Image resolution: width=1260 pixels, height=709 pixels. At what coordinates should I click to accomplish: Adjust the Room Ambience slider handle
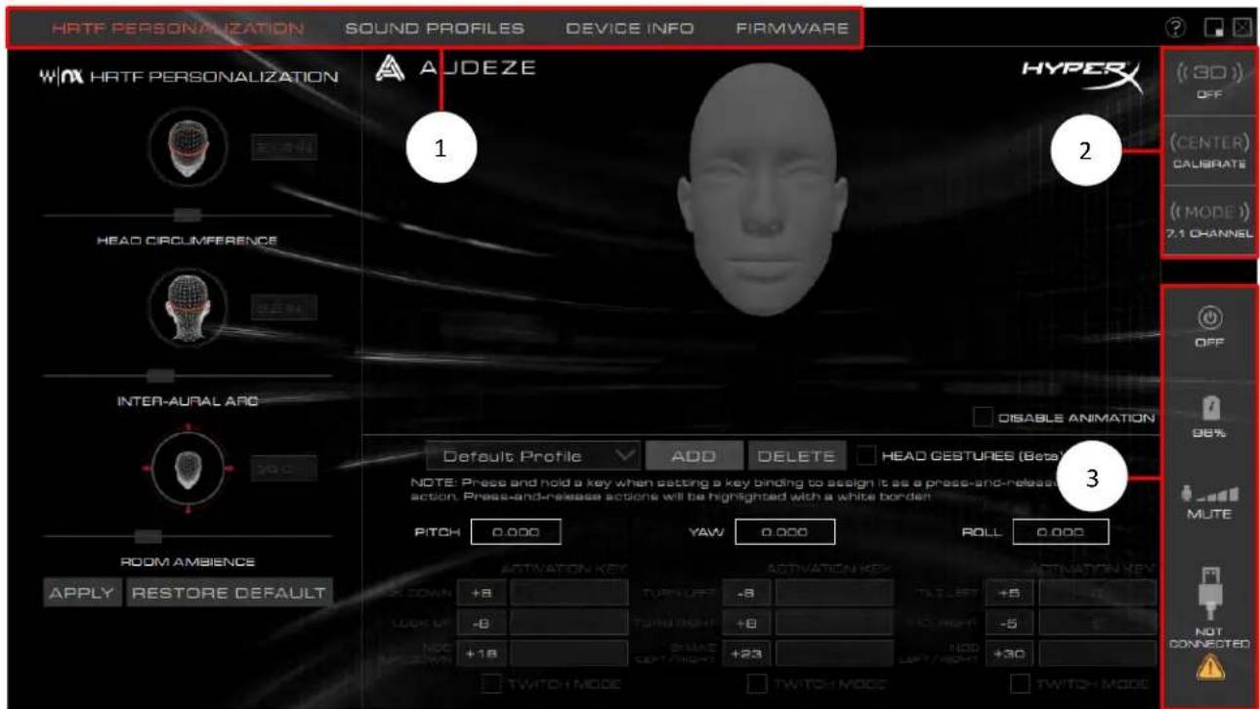pos(147,535)
